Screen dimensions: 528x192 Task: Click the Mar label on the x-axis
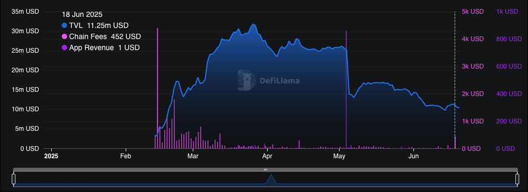(193, 156)
